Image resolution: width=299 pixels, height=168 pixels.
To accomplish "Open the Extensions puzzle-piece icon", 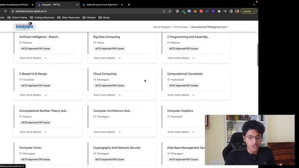I will pyautogui.click(x=219, y=11).
